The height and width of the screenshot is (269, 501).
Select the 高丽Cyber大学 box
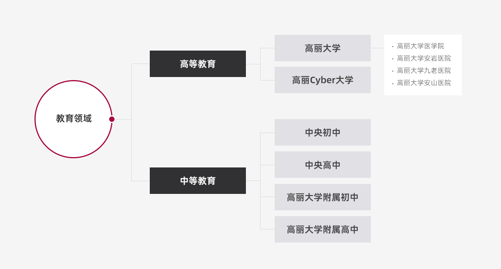[323, 80]
